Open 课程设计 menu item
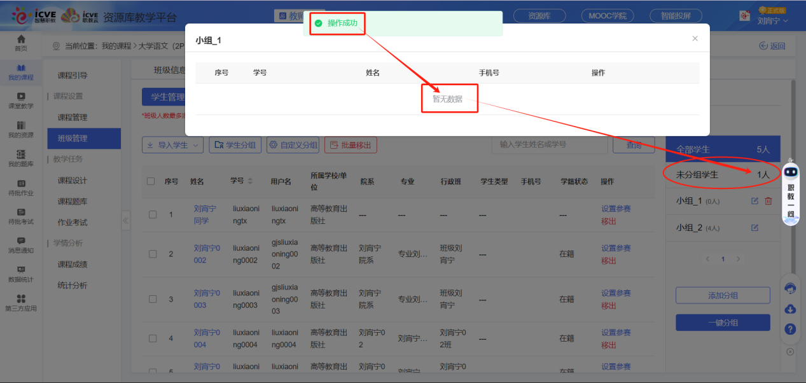 pos(73,181)
